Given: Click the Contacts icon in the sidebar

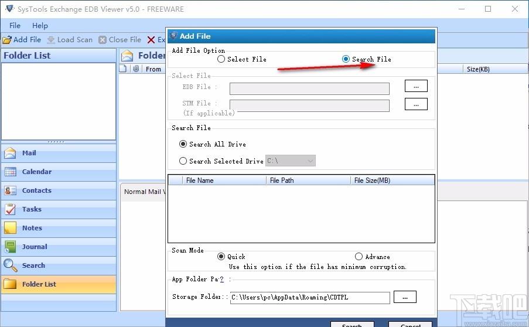Looking at the screenshot, I should [x=10, y=190].
